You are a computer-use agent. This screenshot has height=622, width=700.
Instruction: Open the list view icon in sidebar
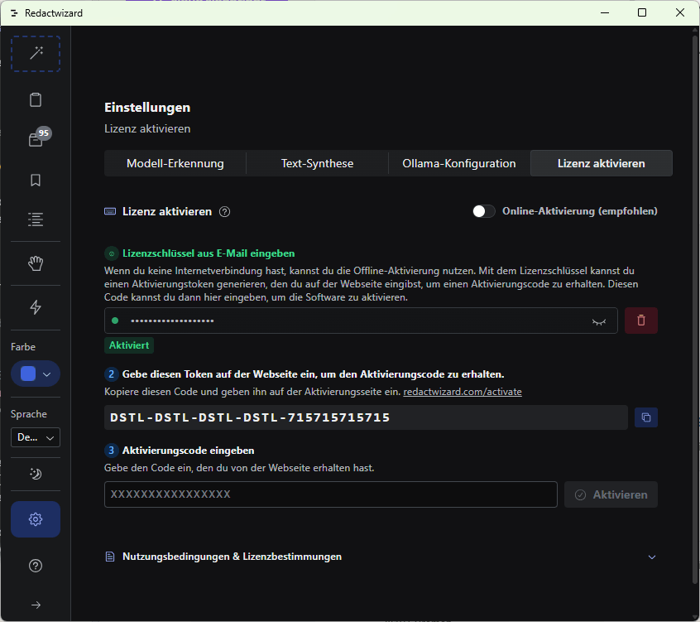(x=36, y=219)
